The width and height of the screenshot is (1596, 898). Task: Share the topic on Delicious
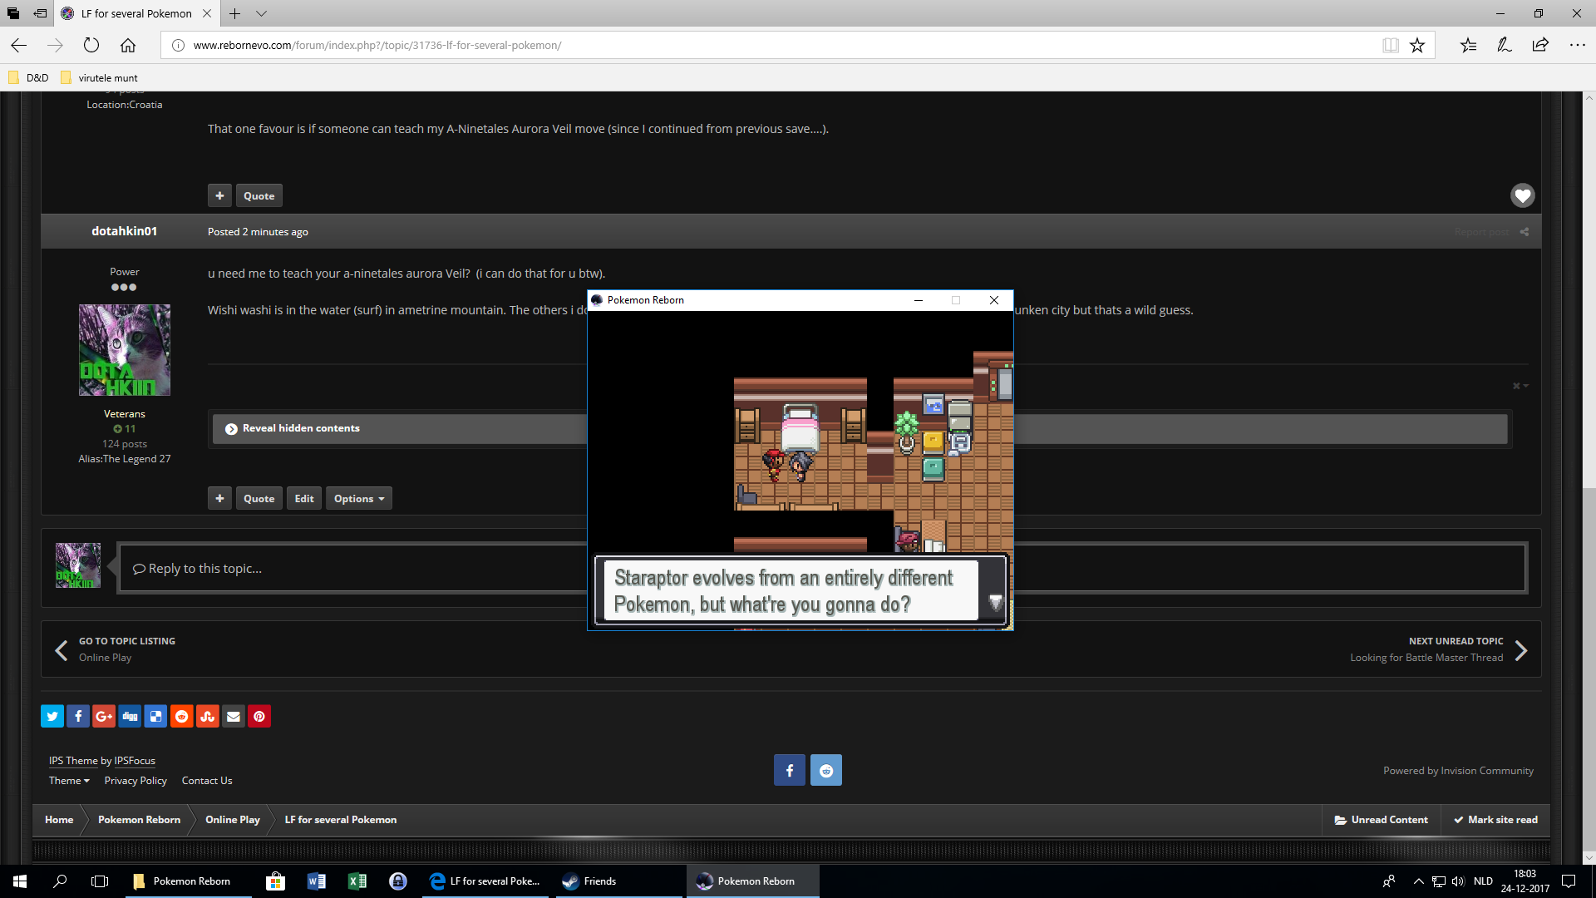[155, 716]
